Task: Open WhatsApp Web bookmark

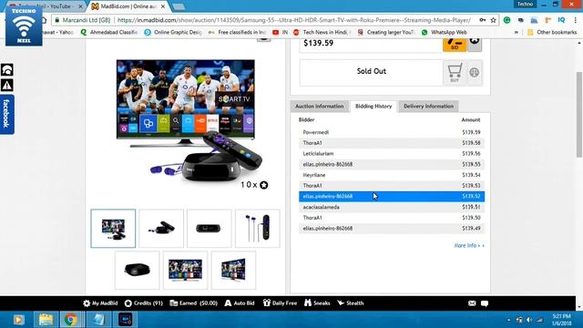Action: [444, 33]
